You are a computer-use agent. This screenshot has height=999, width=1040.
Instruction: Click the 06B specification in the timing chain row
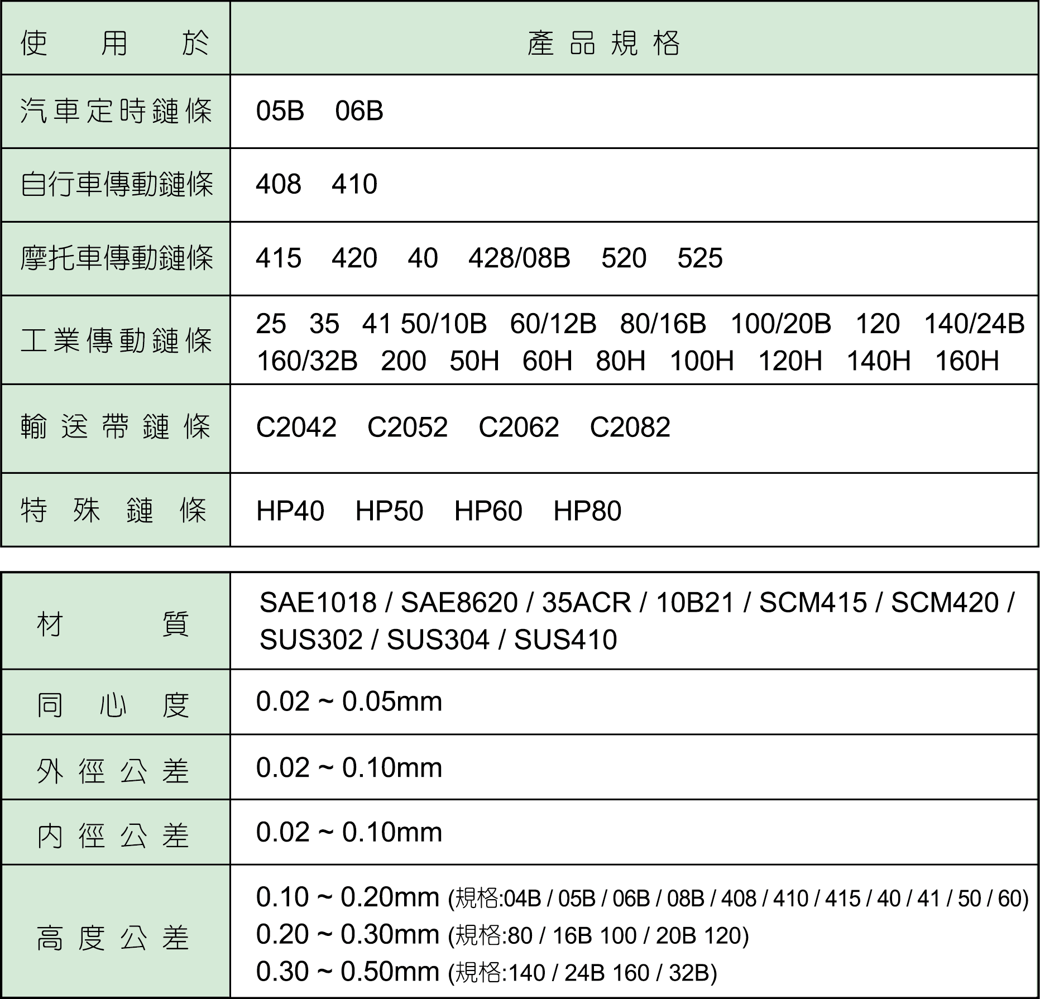coord(359,111)
